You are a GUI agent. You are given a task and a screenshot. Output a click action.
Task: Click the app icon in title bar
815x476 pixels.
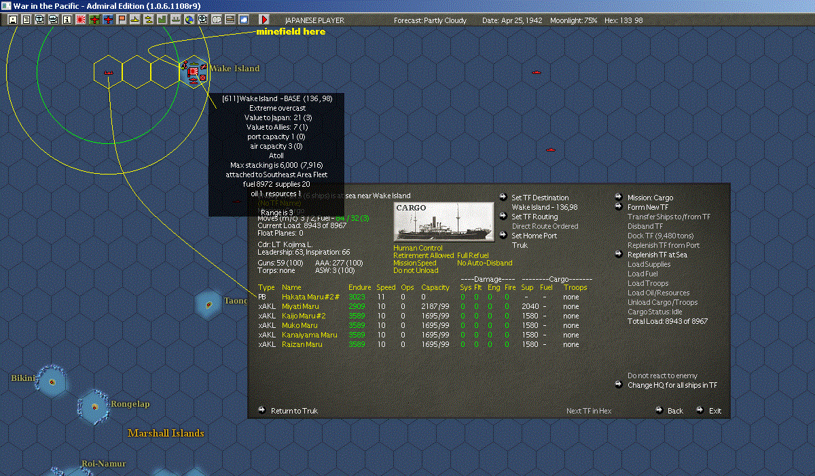pyautogui.click(x=7, y=5)
